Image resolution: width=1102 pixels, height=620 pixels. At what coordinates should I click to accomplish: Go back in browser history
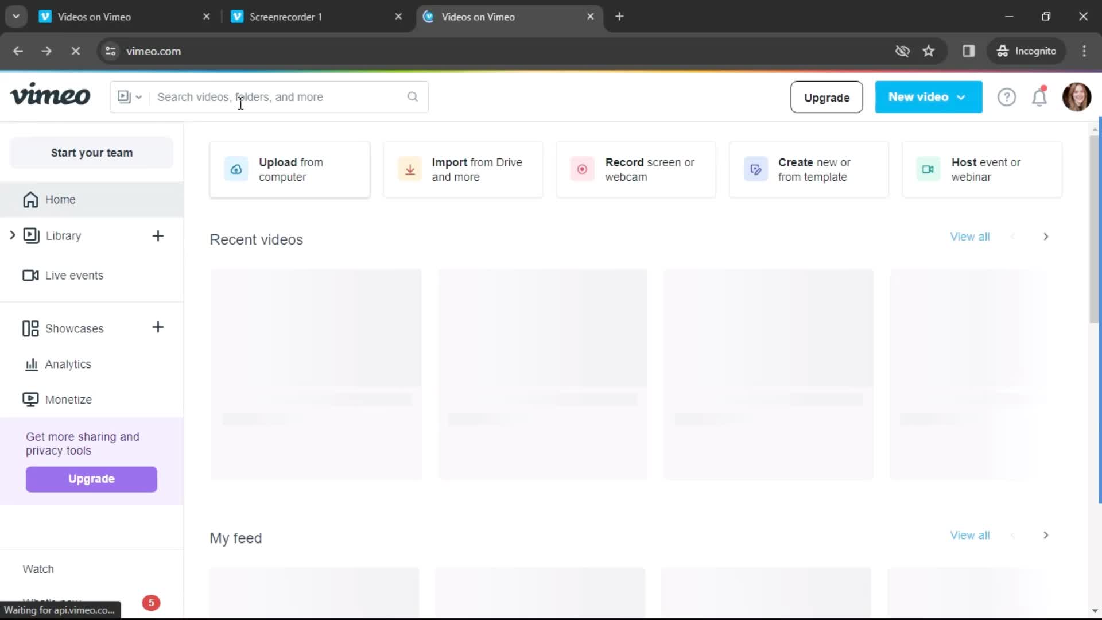[x=18, y=51]
